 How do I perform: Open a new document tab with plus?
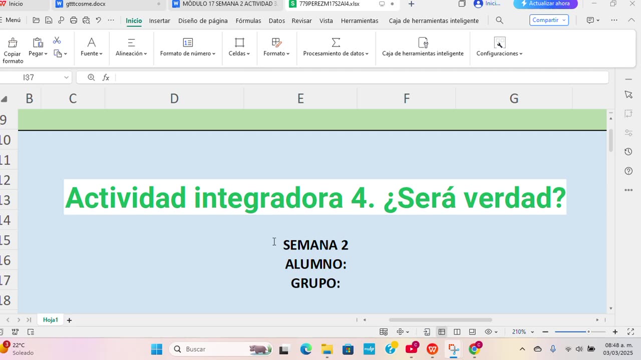(x=411, y=4)
